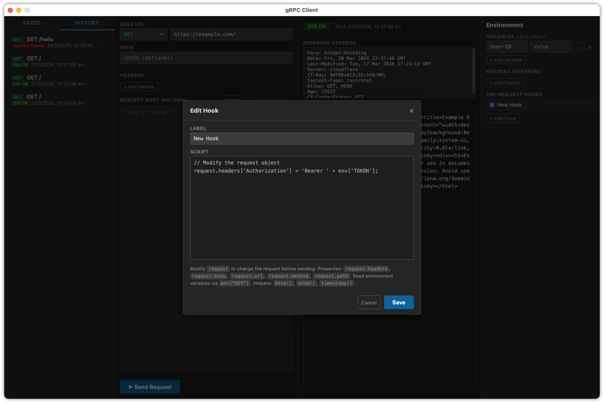
Task: Click the Content-Type response header line
Action: [339, 80]
